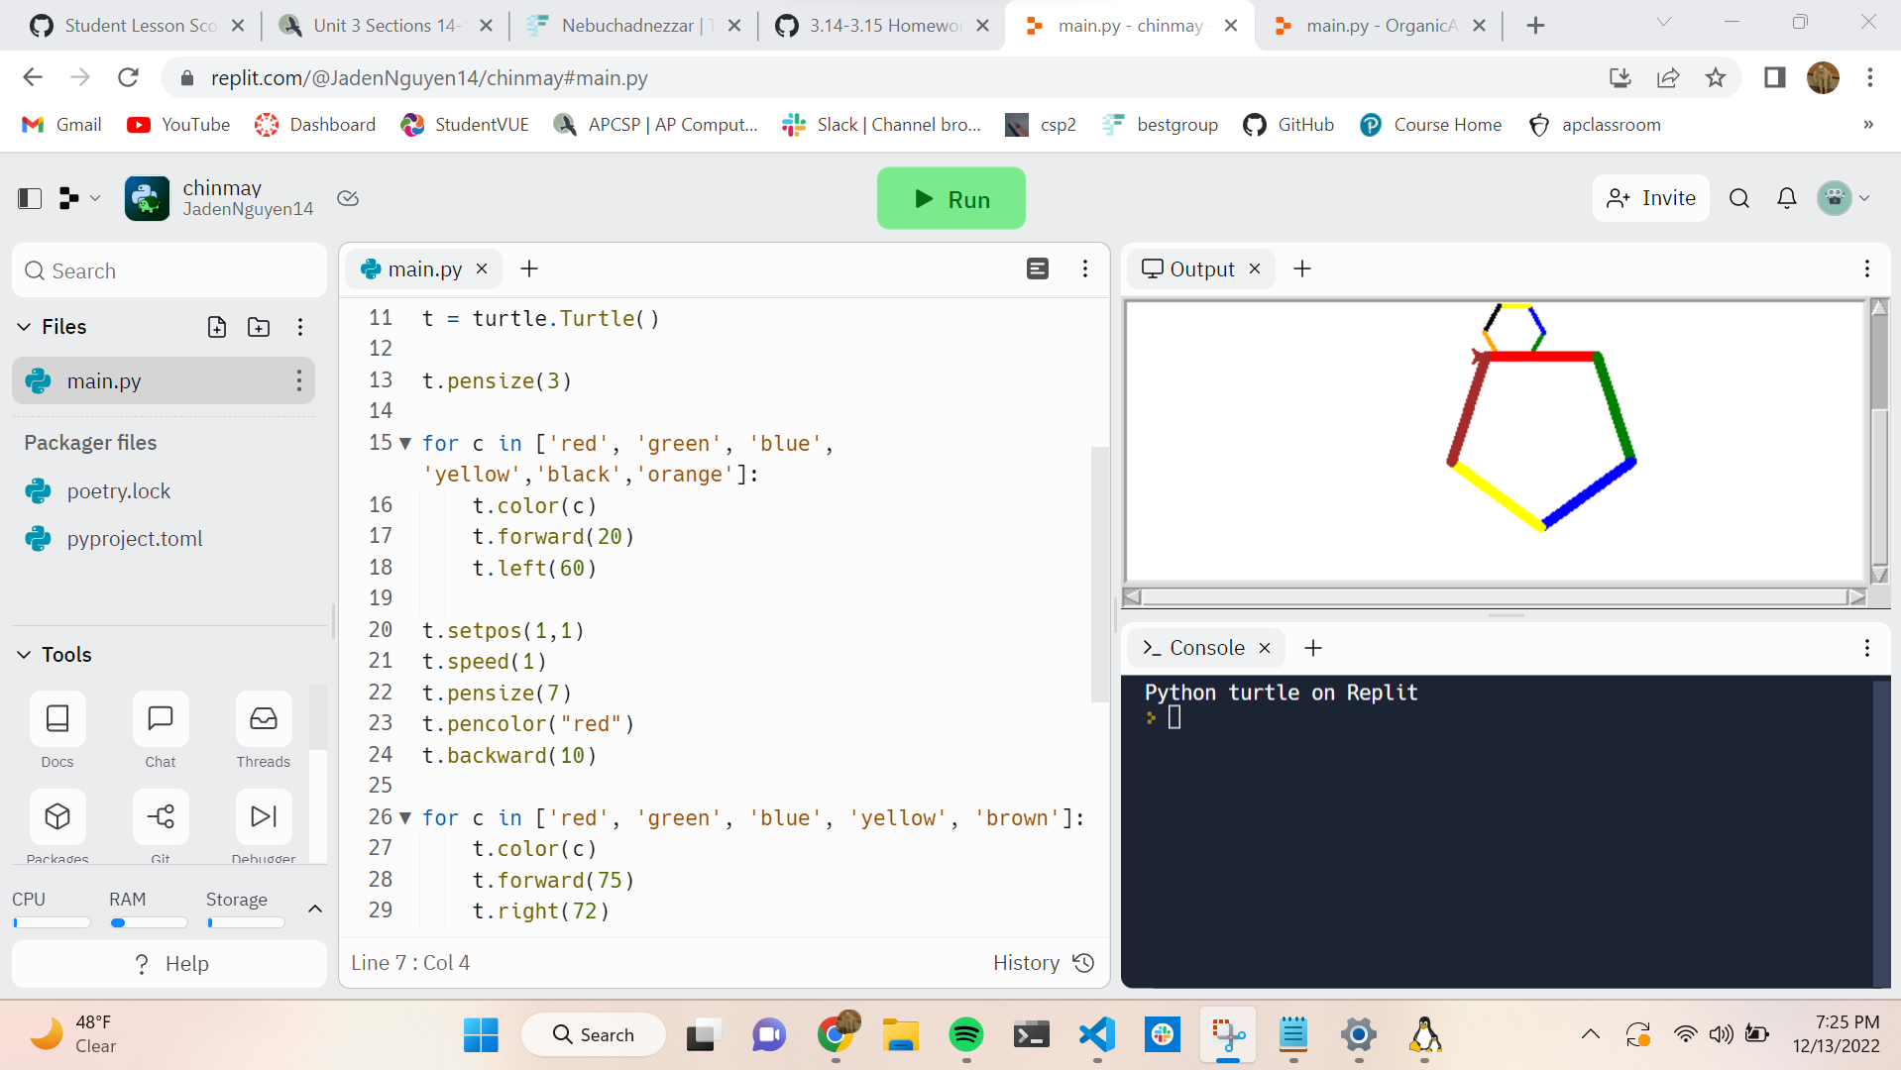1901x1070 pixels.
Task: Open the Debugger tool icon
Action: point(264,816)
